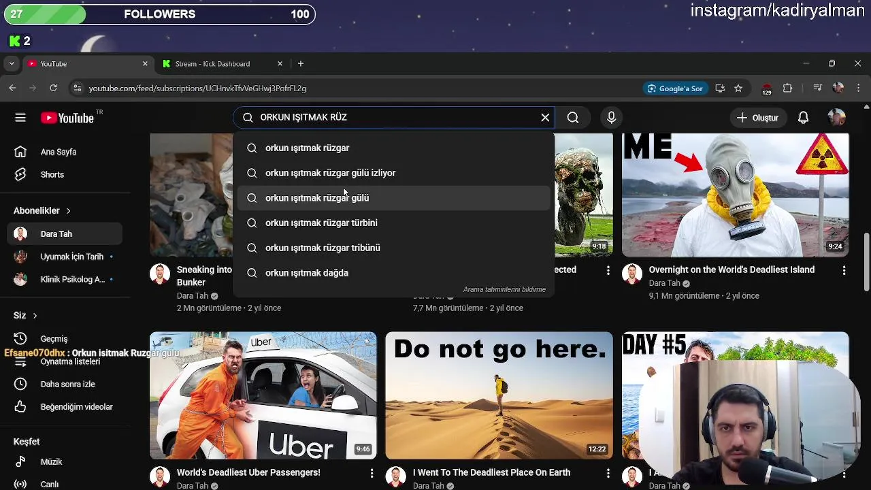The height and width of the screenshot is (490, 871).
Task: Open Shorts from the sidebar
Action: [65, 174]
